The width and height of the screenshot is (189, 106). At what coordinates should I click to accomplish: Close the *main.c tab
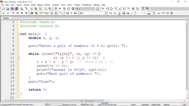(12, 18)
